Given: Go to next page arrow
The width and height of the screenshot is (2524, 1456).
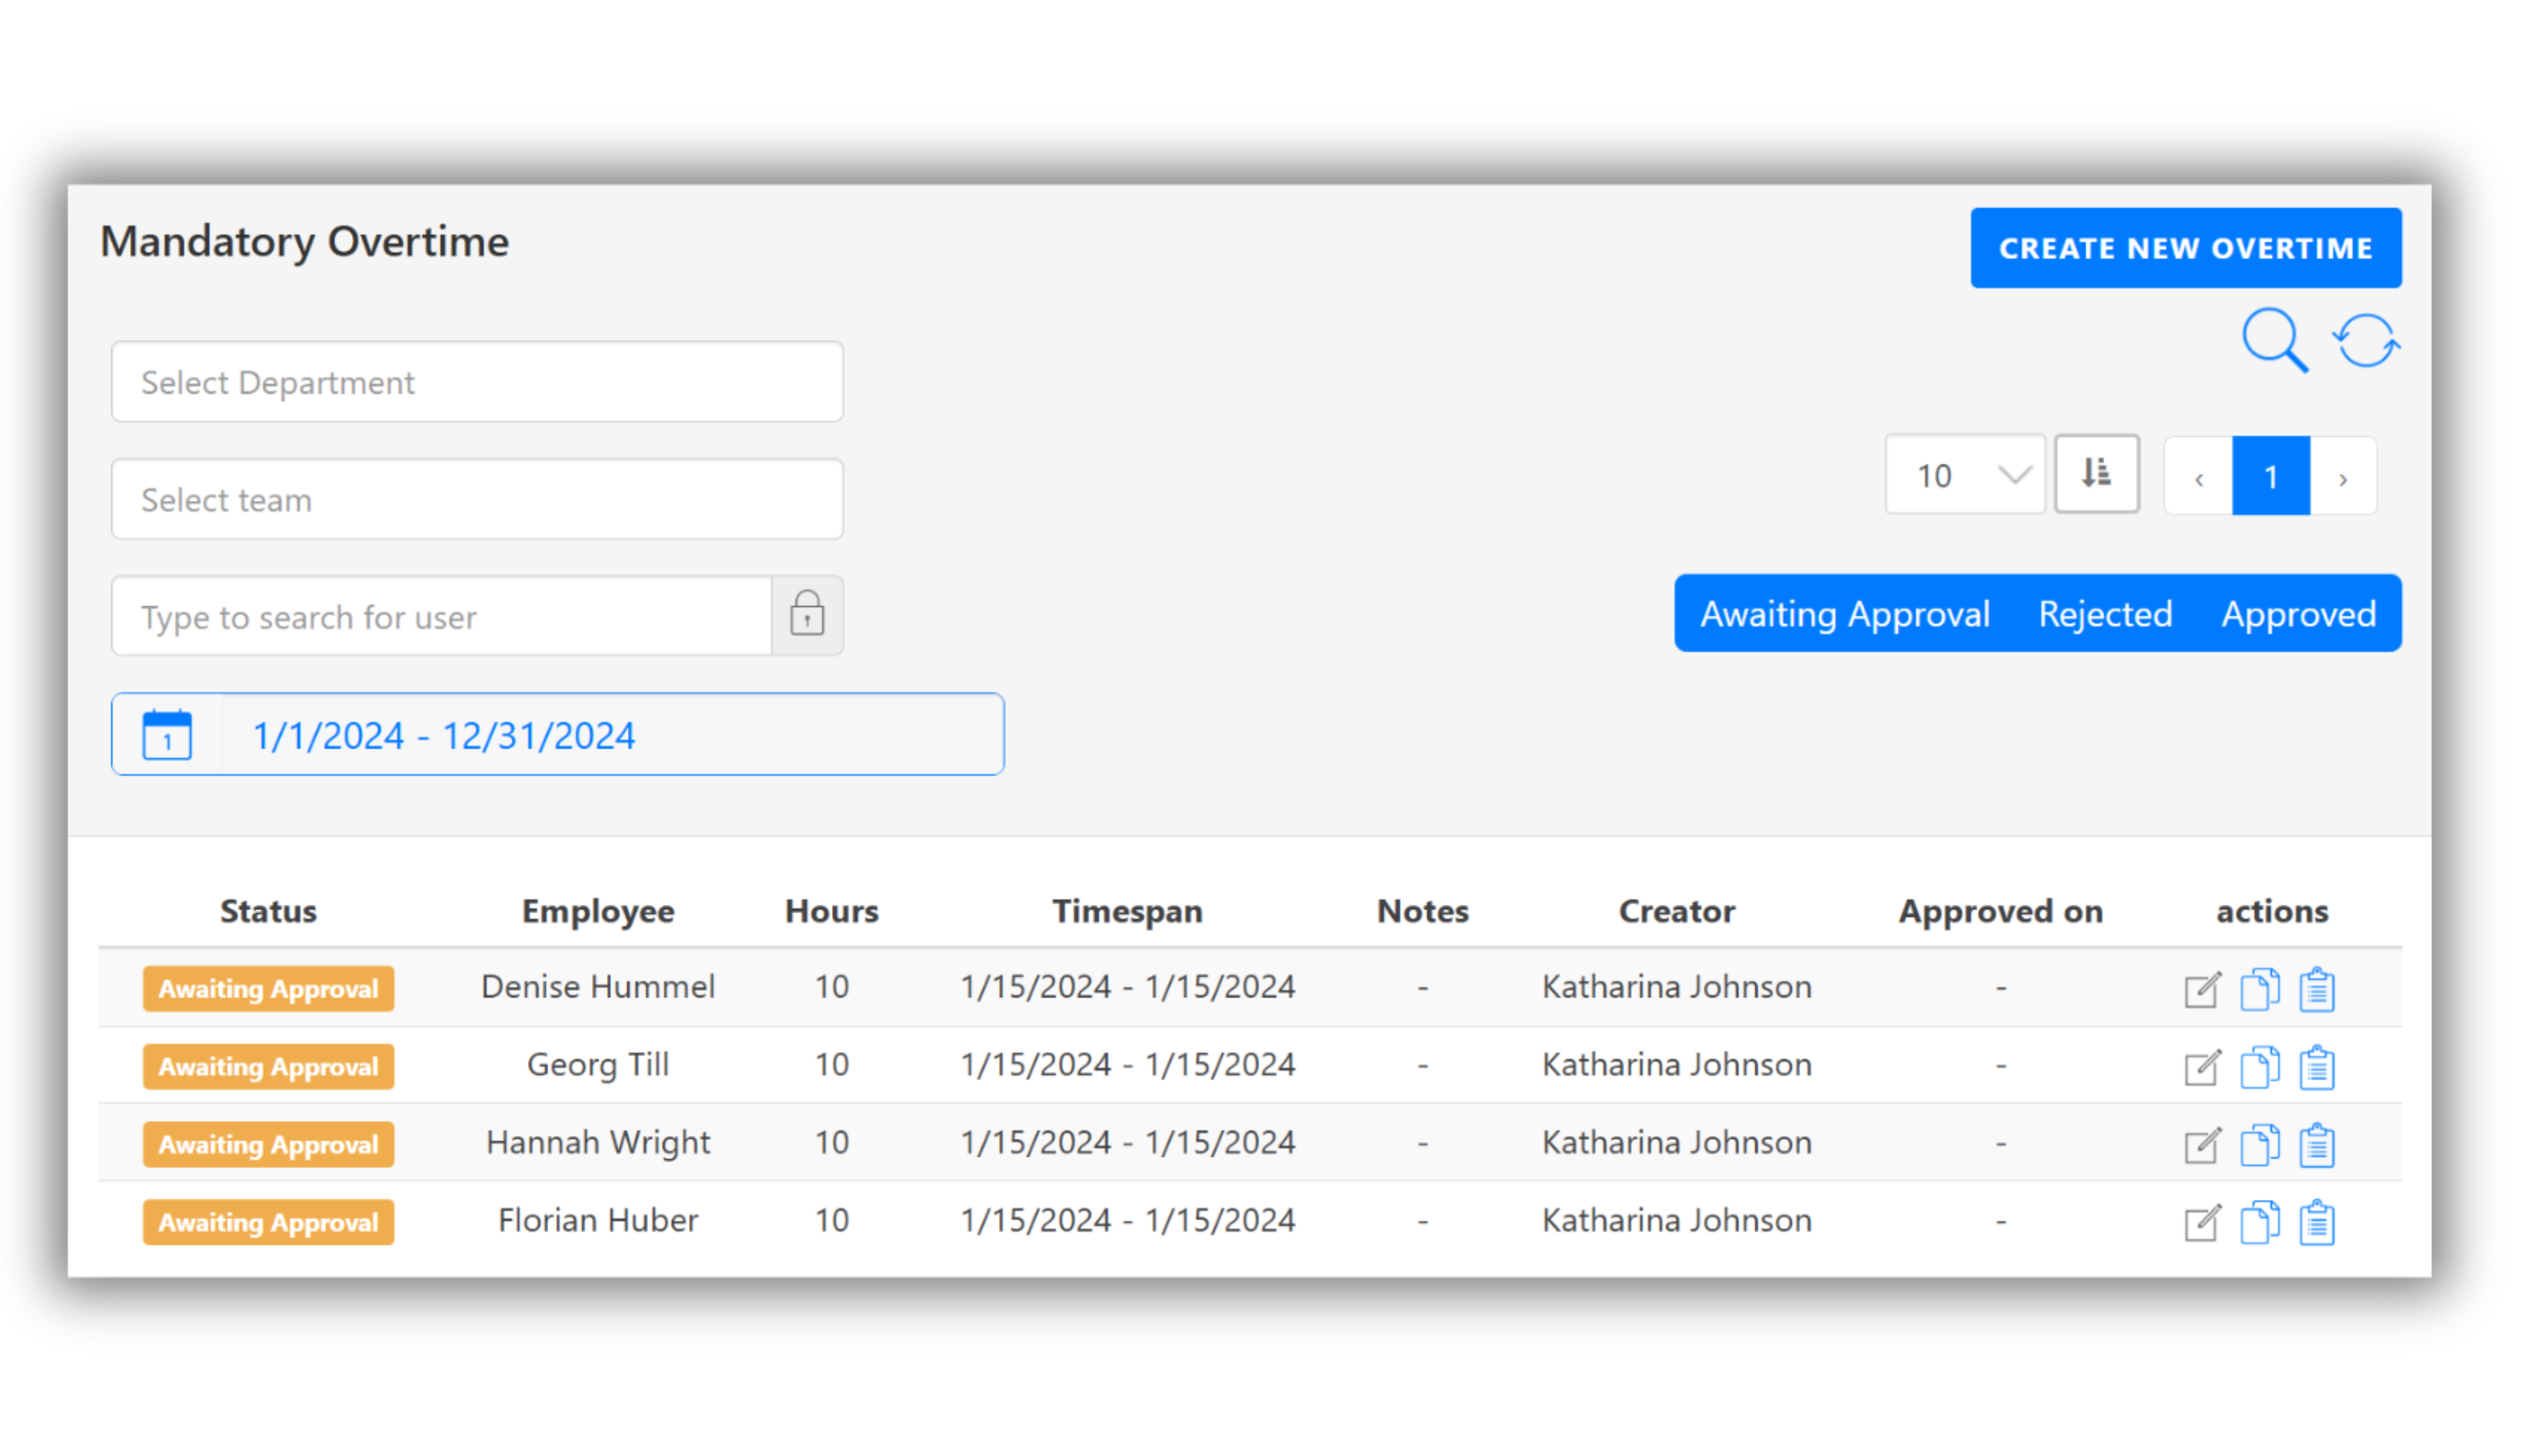Looking at the screenshot, I should coord(2342,477).
